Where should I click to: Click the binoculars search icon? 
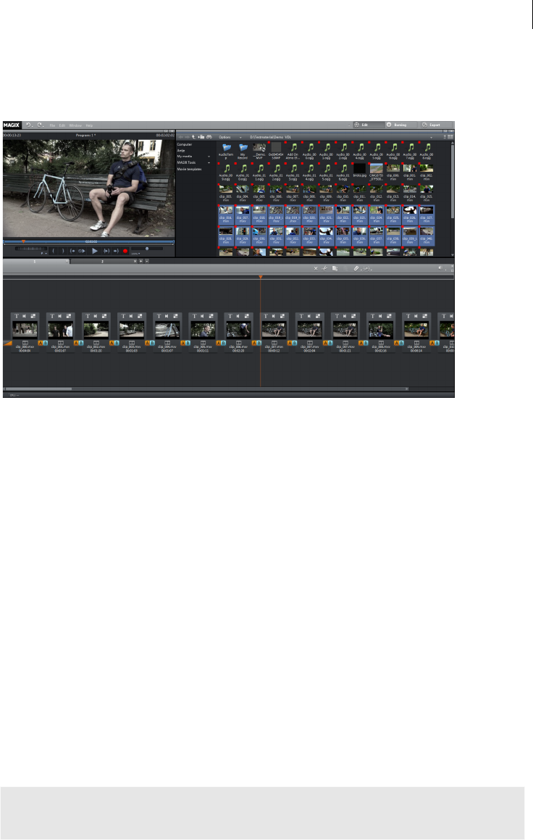pos(209,137)
